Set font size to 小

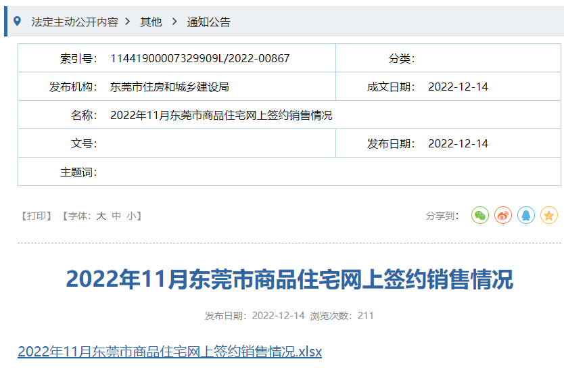pos(131,216)
